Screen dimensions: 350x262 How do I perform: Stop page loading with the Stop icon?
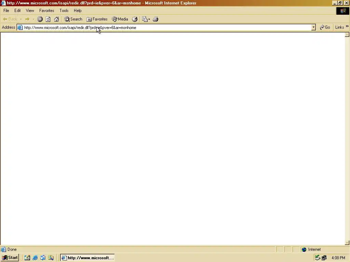[x=40, y=19]
